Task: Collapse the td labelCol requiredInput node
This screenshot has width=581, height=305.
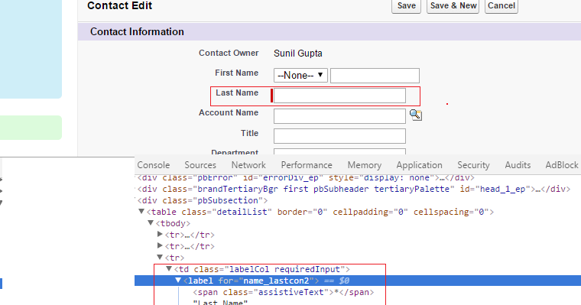Action: (169, 268)
